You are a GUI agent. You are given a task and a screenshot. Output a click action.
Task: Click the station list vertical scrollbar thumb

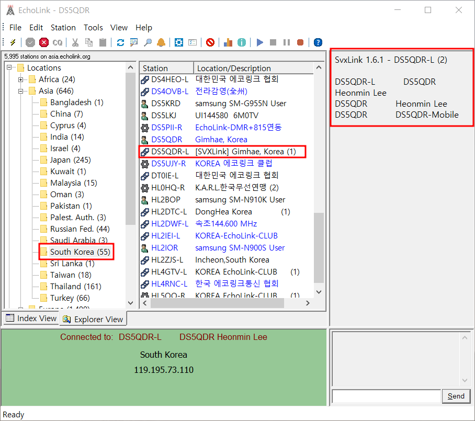click(x=319, y=247)
